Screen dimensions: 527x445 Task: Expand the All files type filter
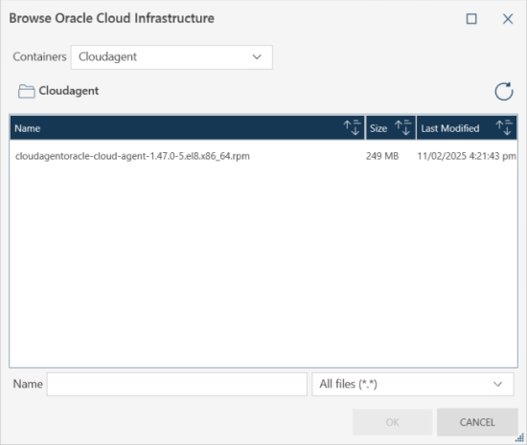click(x=412, y=384)
